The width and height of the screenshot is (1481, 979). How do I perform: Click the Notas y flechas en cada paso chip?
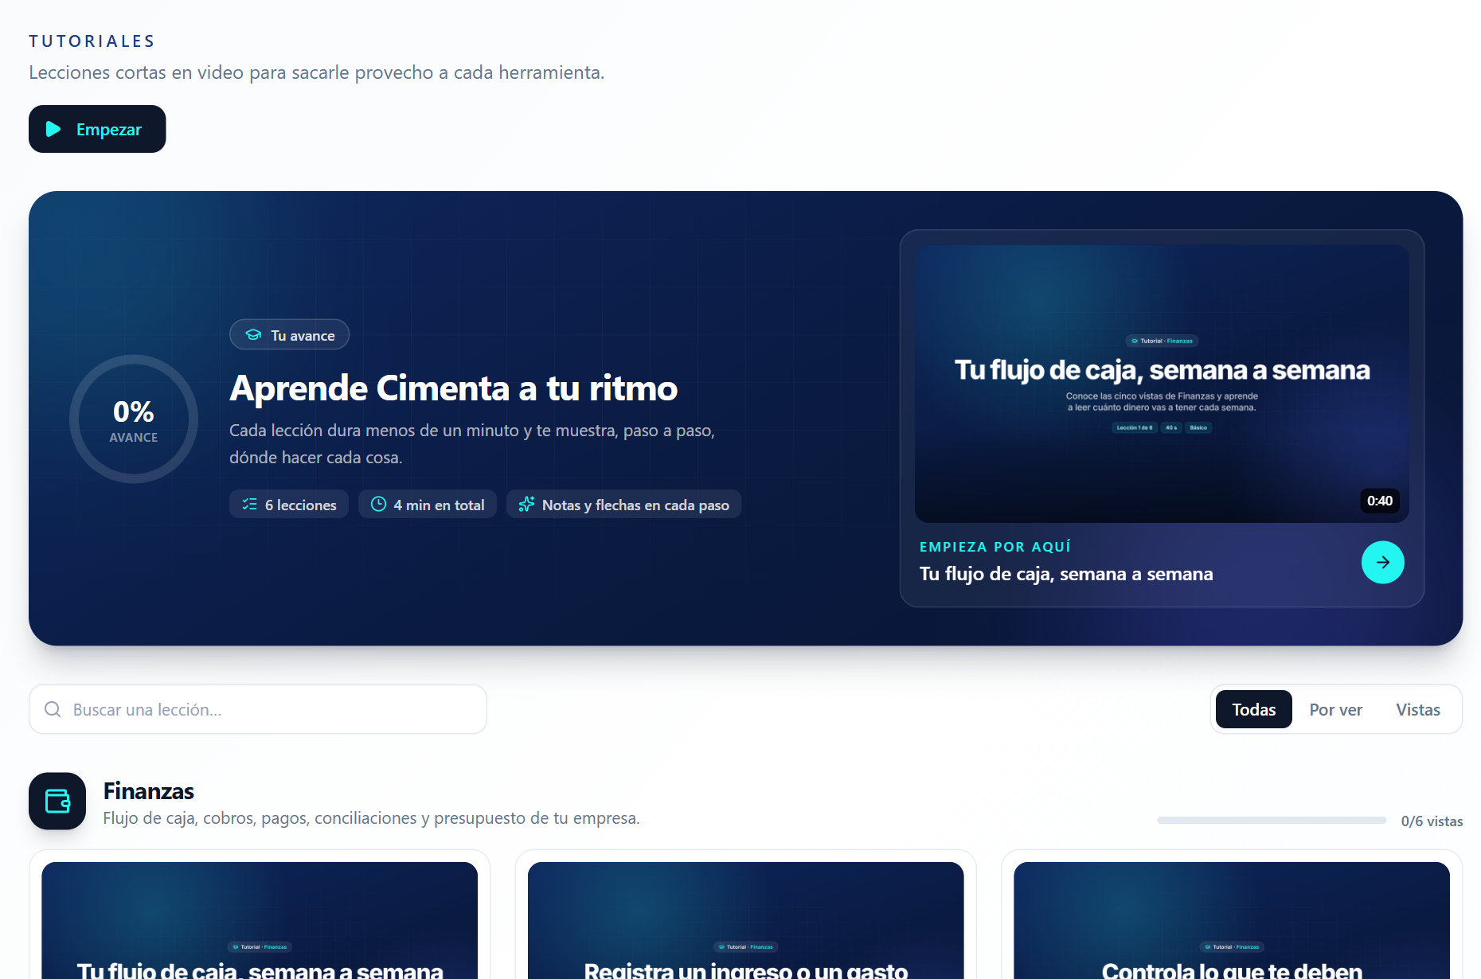(624, 505)
